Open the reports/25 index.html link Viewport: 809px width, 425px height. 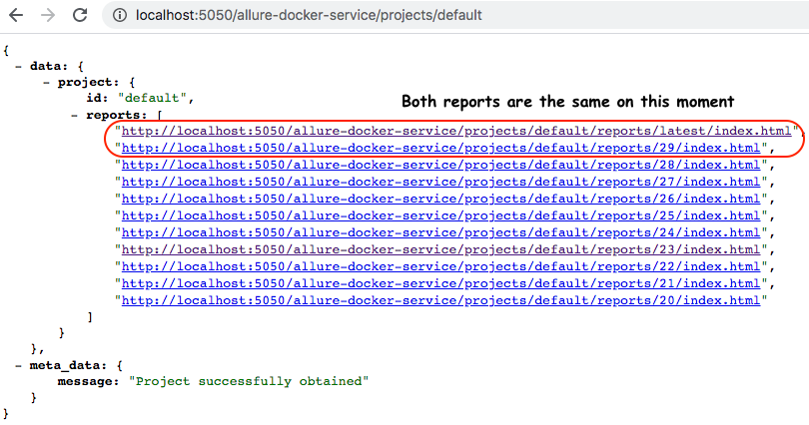(x=441, y=215)
